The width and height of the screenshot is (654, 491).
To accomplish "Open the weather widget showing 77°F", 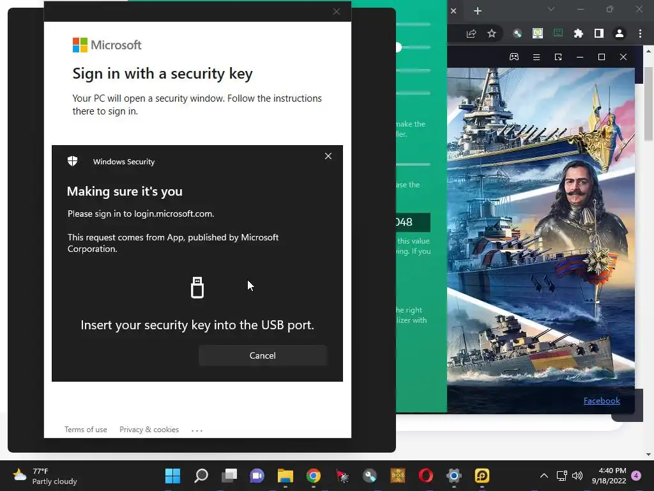I will click(x=45, y=476).
